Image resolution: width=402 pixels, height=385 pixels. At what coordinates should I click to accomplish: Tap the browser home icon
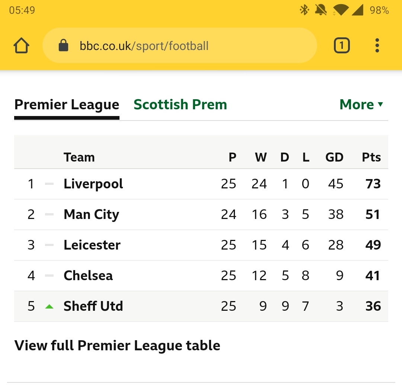[x=21, y=46]
